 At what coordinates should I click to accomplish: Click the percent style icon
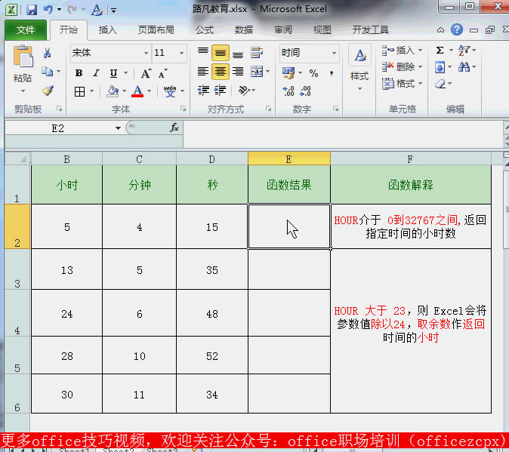[x=313, y=73]
